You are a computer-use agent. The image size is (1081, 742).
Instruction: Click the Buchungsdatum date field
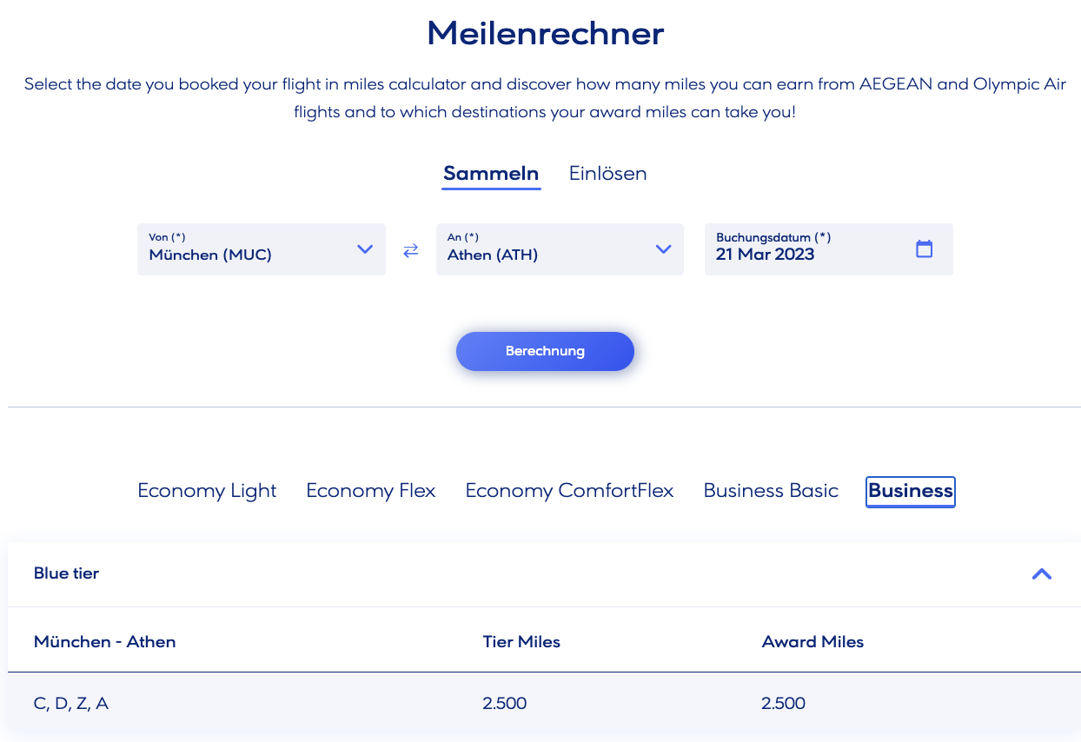pyautogui.click(x=808, y=249)
